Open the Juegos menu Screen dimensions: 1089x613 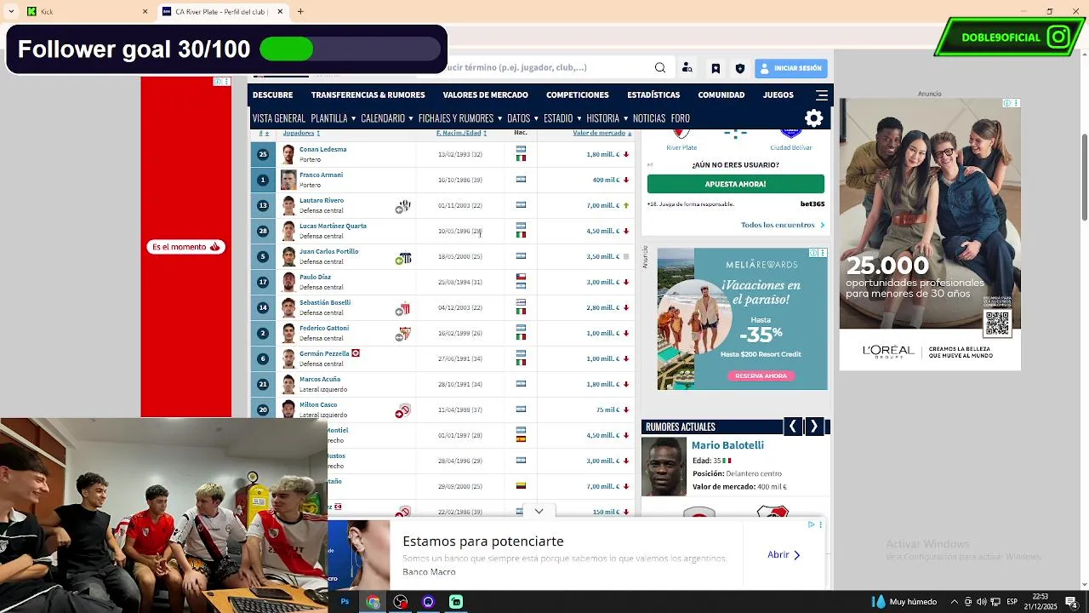(x=778, y=95)
